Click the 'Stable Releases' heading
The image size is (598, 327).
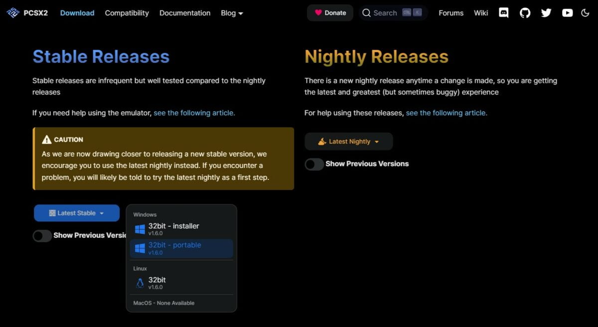click(101, 57)
